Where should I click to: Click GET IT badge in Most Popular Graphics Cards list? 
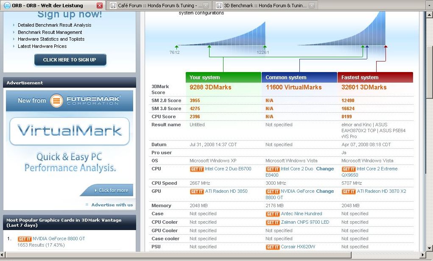pyautogui.click(x=25, y=239)
